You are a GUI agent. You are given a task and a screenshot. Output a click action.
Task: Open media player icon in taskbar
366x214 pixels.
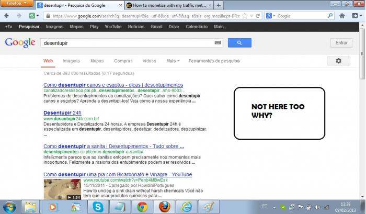52,207
